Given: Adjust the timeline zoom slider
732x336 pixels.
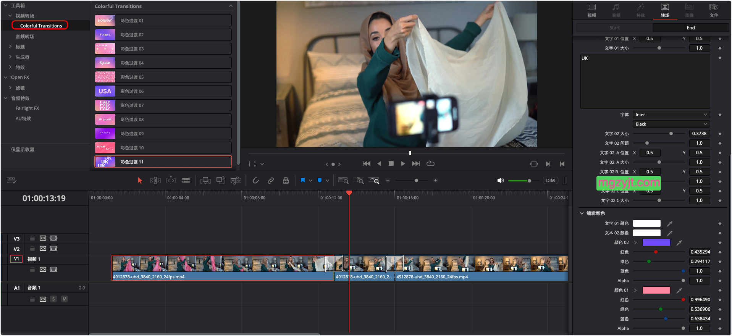Looking at the screenshot, I should [417, 180].
